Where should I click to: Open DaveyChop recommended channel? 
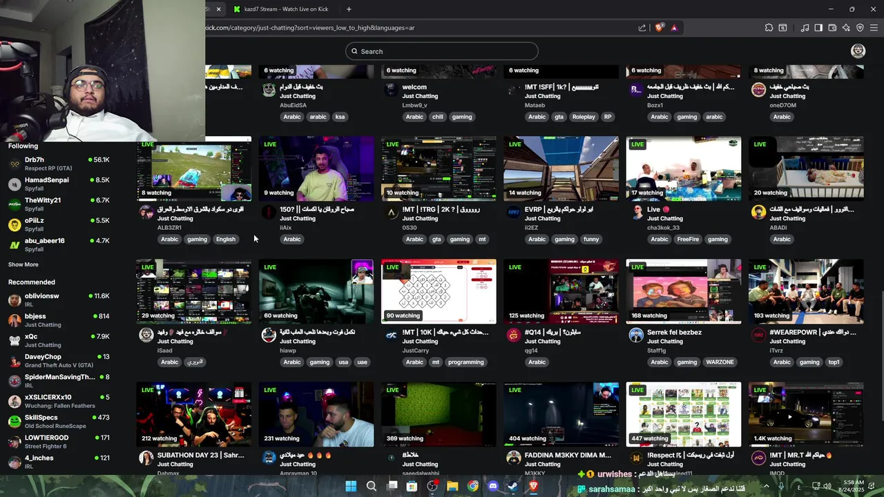tap(59, 360)
